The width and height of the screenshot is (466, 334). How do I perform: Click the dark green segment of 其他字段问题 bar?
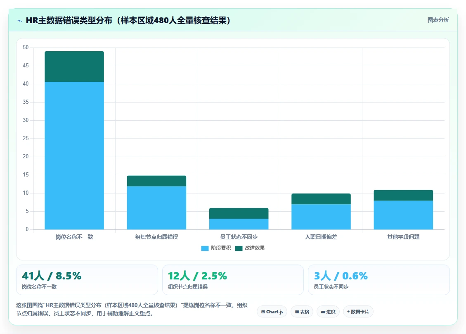click(x=403, y=195)
